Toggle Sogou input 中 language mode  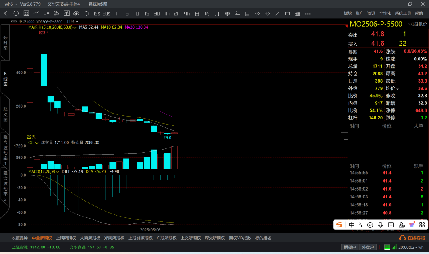tap(352, 225)
